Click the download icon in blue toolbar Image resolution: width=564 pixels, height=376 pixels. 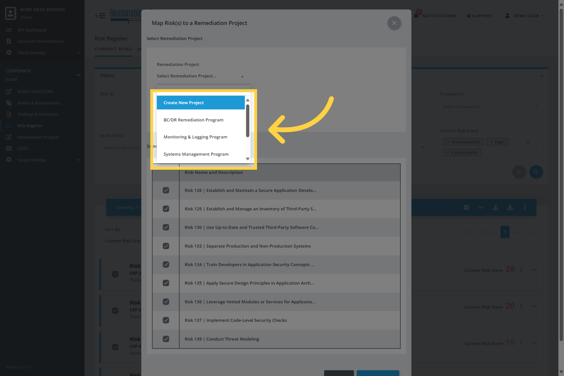click(x=510, y=207)
